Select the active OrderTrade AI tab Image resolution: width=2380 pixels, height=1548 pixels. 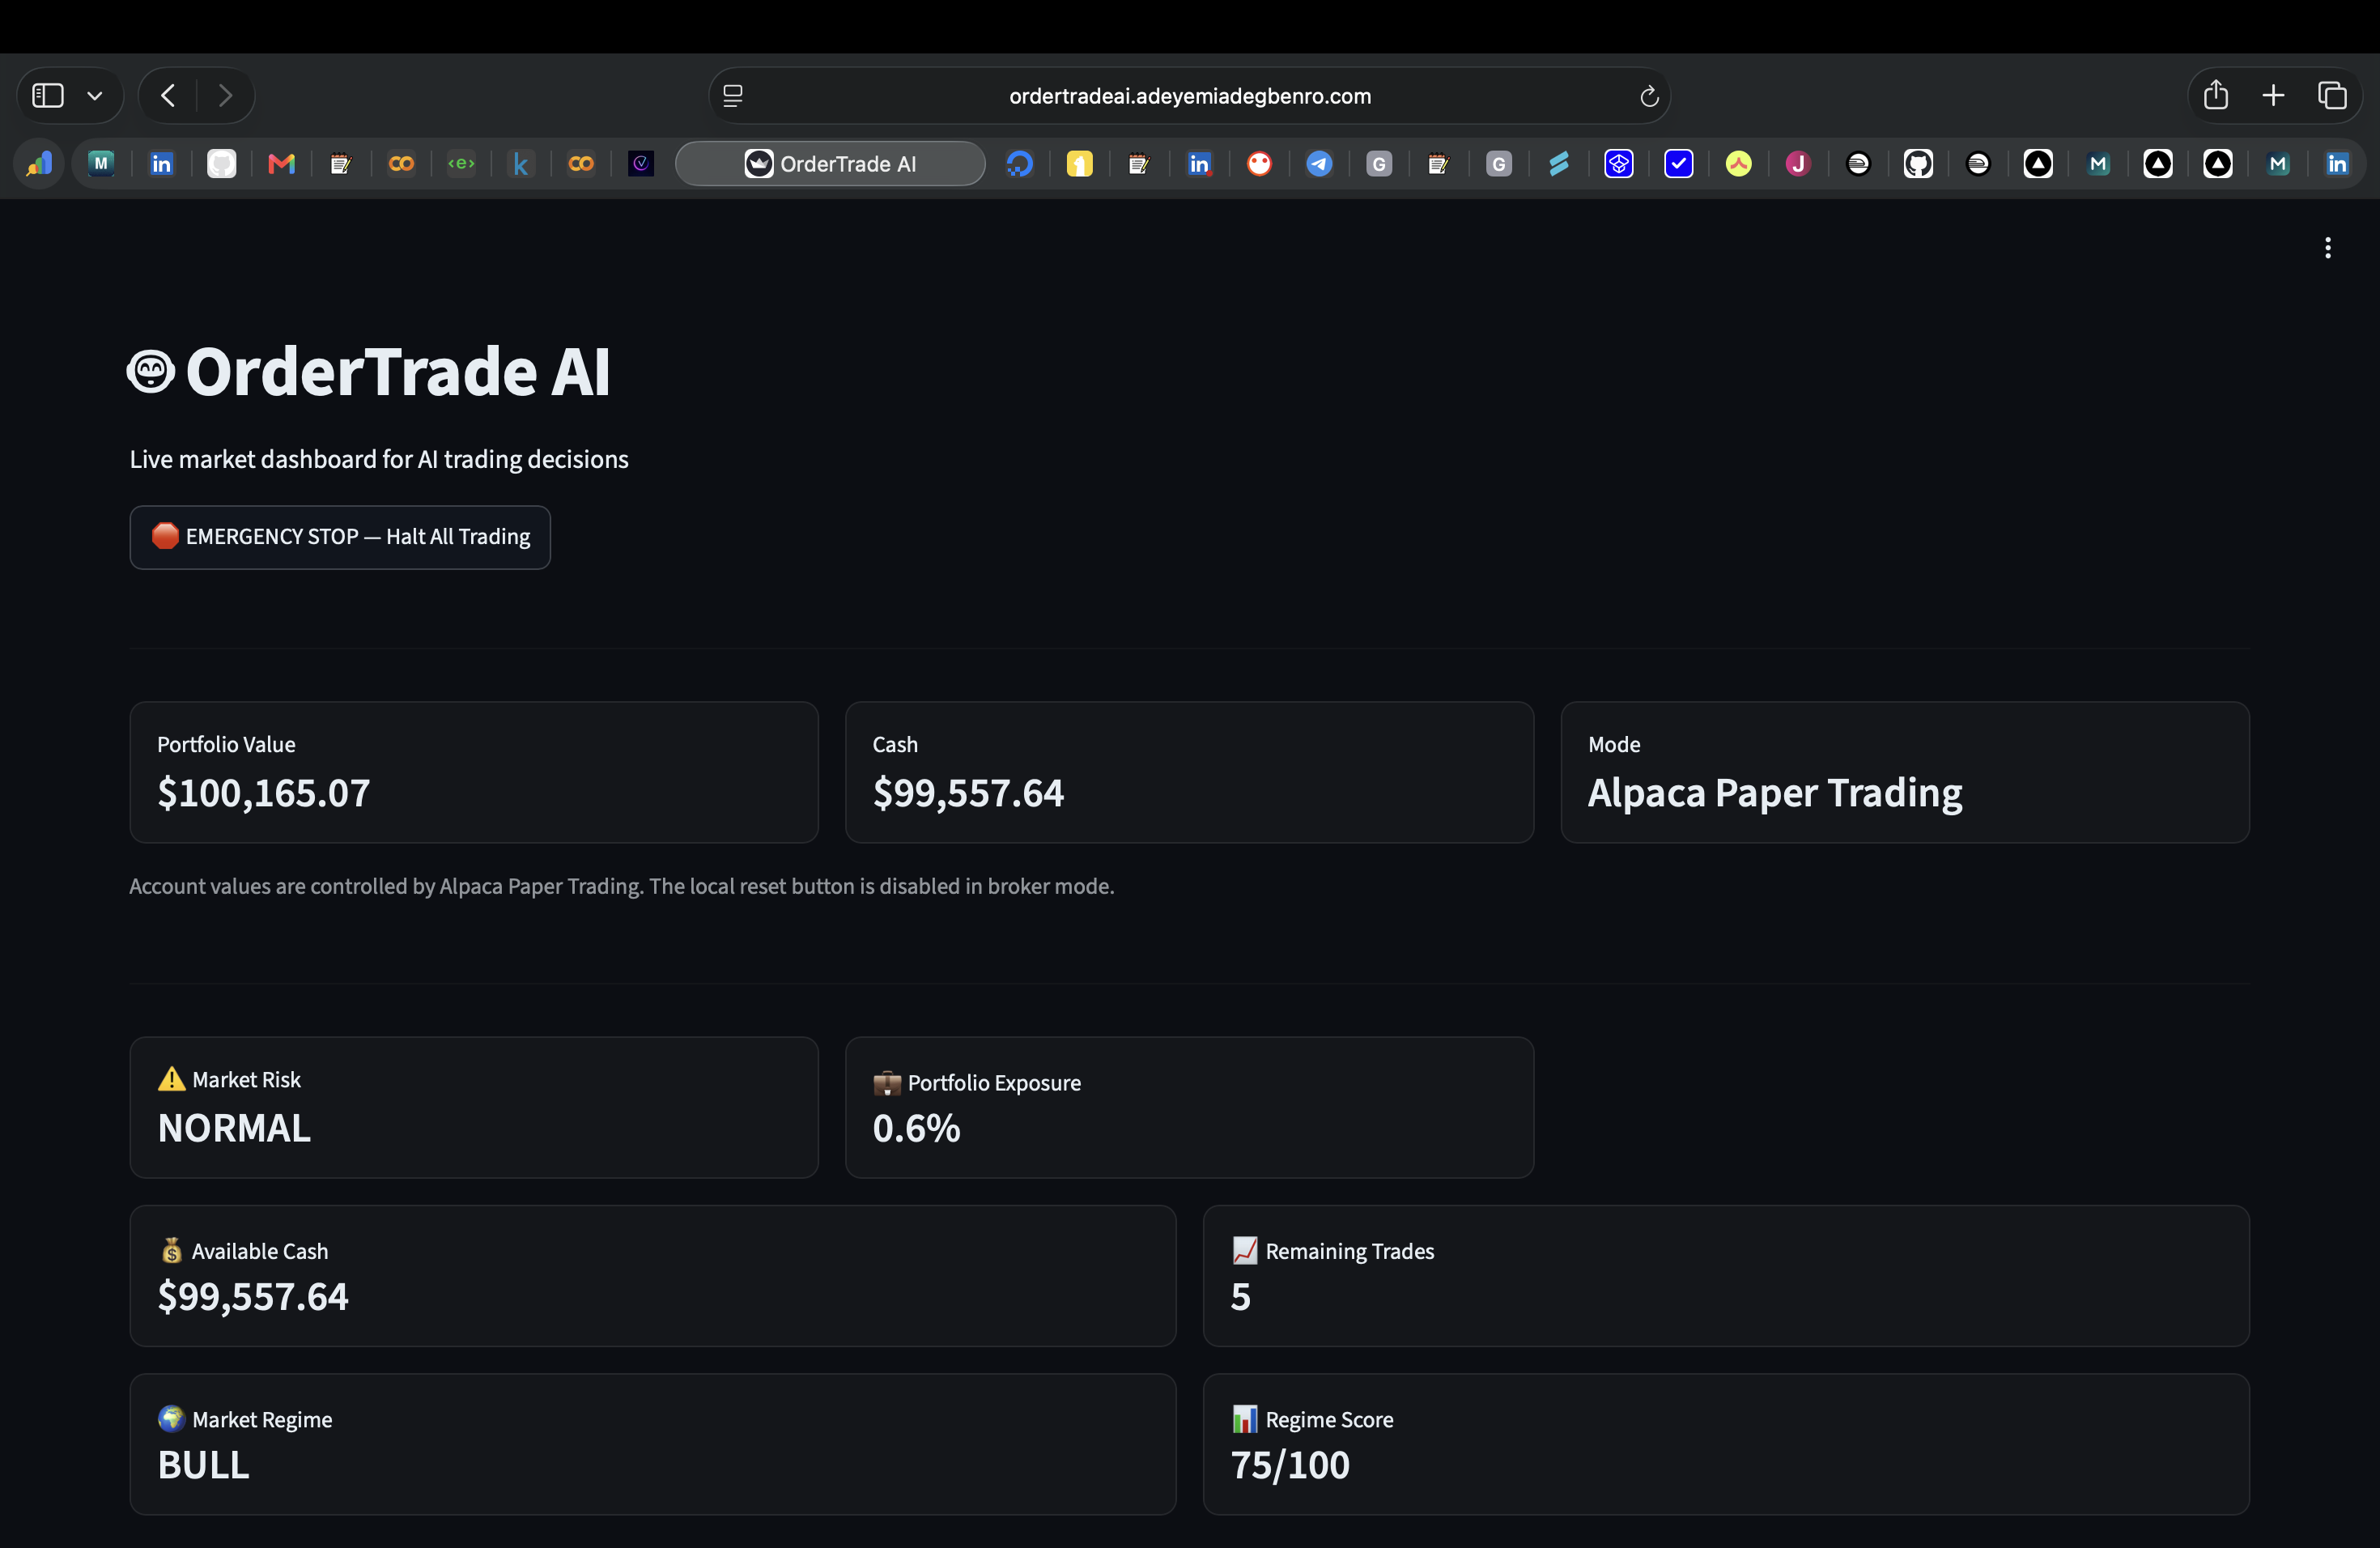830,164
